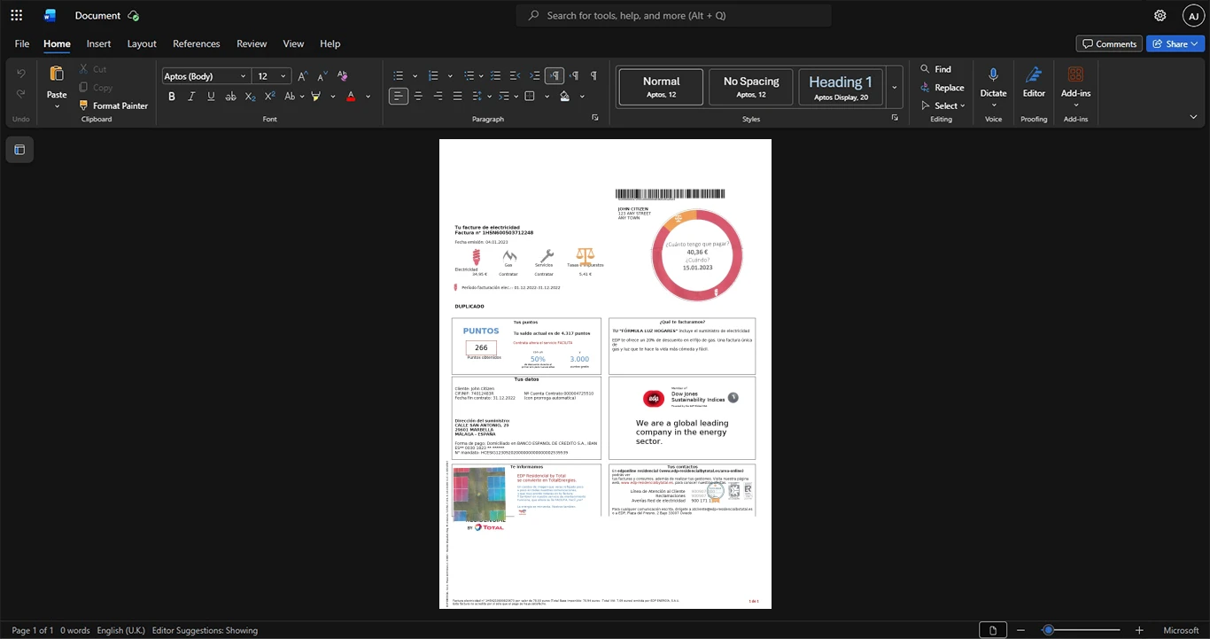Open the File menu
The image size is (1210, 639).
tap(22, 43)
